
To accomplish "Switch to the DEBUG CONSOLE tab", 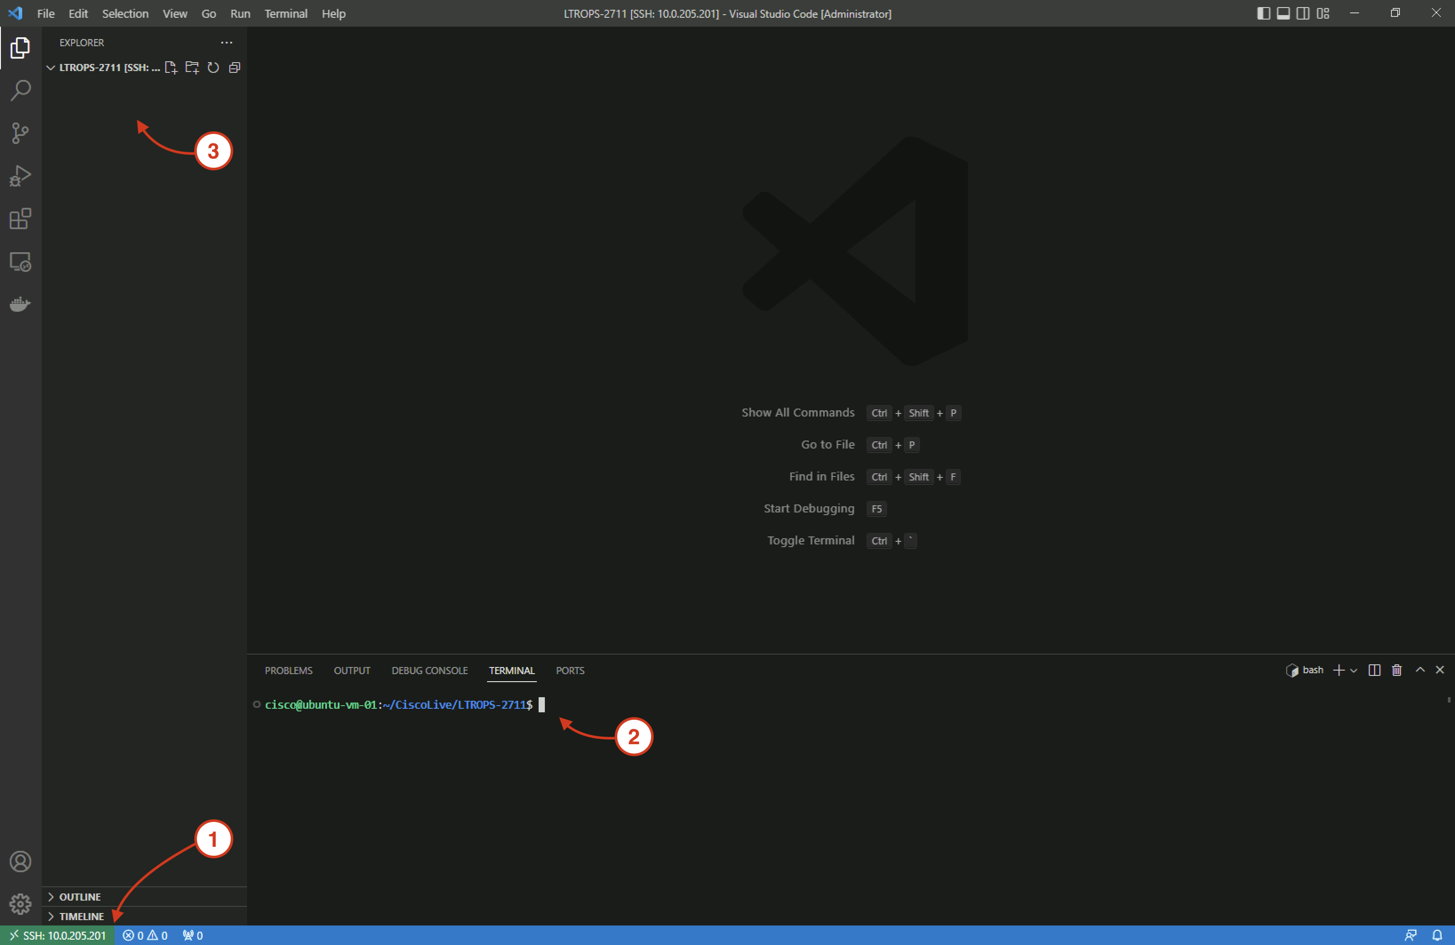I will [x=430, y=671].
